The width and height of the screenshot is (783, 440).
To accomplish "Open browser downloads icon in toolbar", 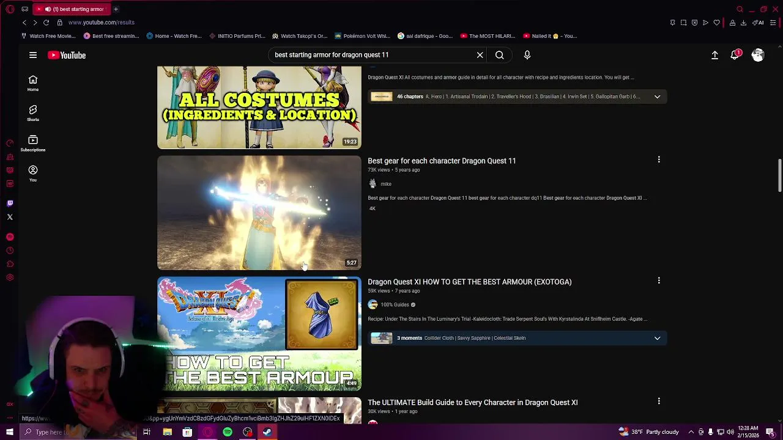I will click(x=743, y=23).
